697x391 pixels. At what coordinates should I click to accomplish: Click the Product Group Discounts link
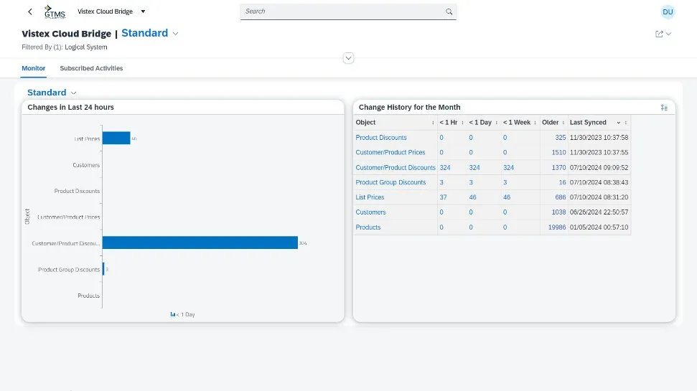click(x=390, y=183)
